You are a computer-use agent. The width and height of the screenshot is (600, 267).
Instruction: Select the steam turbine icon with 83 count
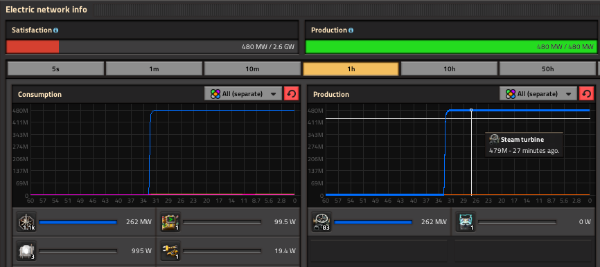(321, 222)
